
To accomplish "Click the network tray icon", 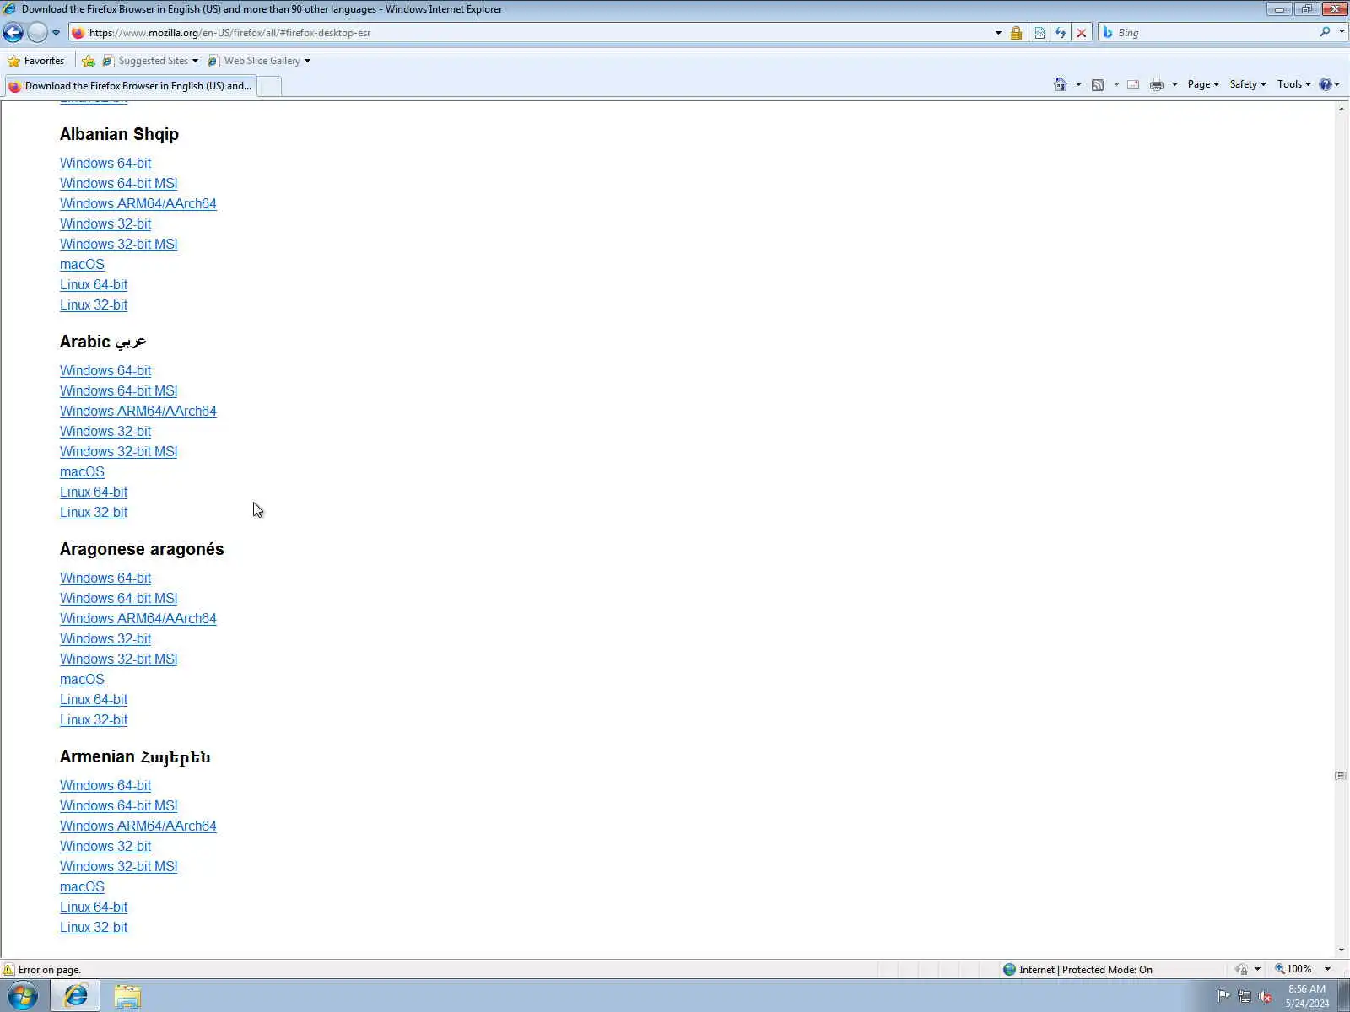I will (x=1245, y=996).
